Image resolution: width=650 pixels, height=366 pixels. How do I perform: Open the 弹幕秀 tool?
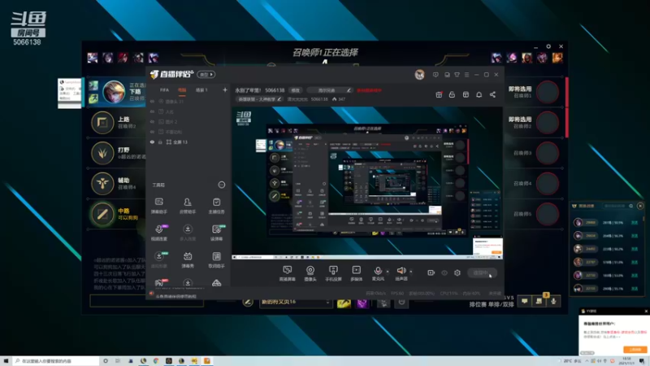tap(188, 259)
